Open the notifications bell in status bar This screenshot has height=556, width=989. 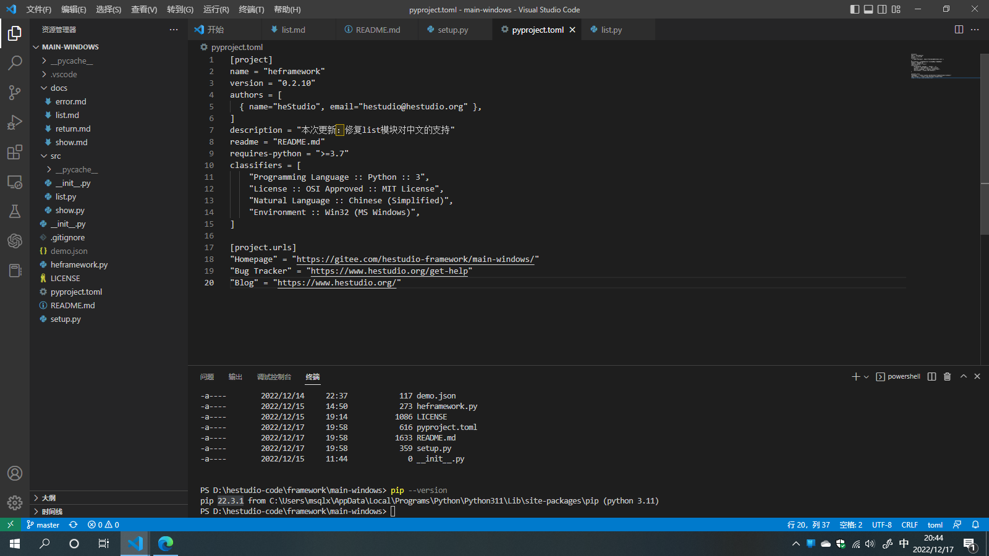click(975, 524)
